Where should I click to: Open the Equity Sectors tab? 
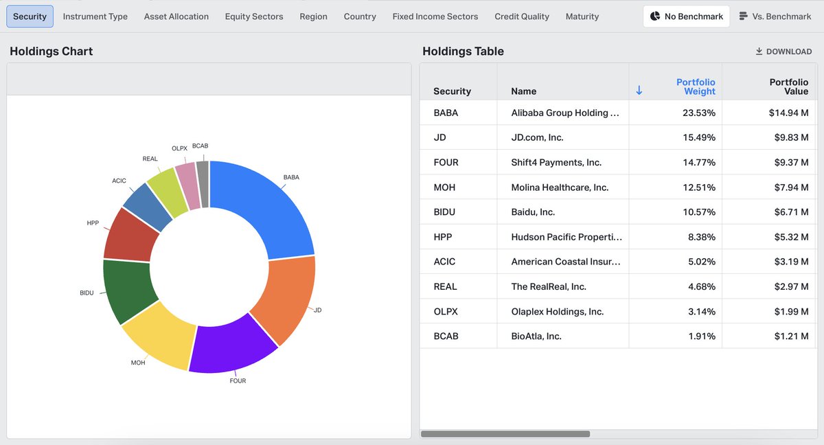point(254,16)
